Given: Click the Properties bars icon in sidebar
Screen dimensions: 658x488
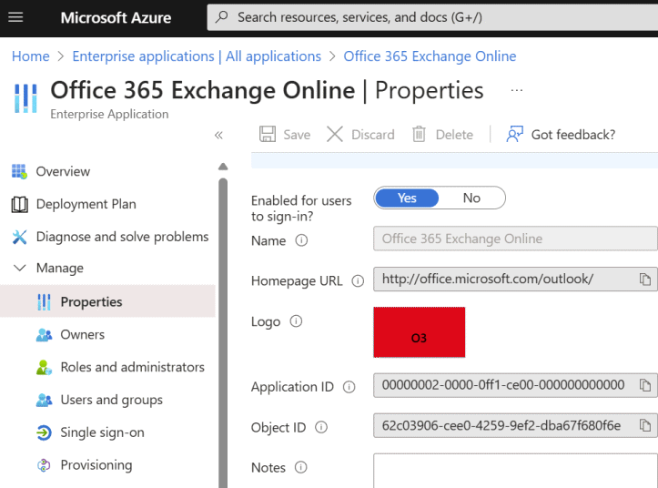Looking at the screenshot, I should pyautogui.click(x=44, y=302).
